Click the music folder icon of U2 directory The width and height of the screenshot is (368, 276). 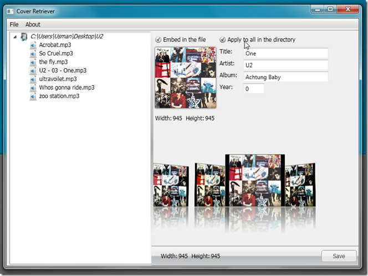coord(24,37)
